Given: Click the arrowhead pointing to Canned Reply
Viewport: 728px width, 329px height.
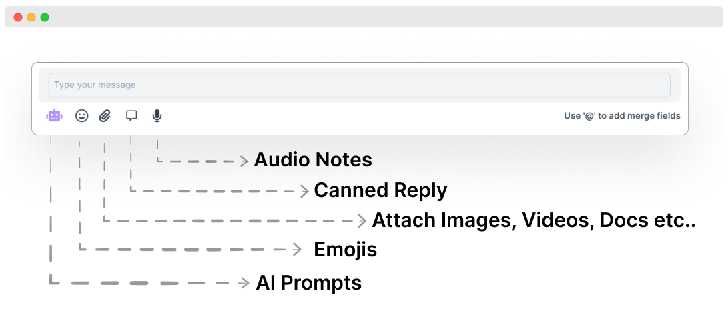Looking at the screenshot, I should coord(305,191).
